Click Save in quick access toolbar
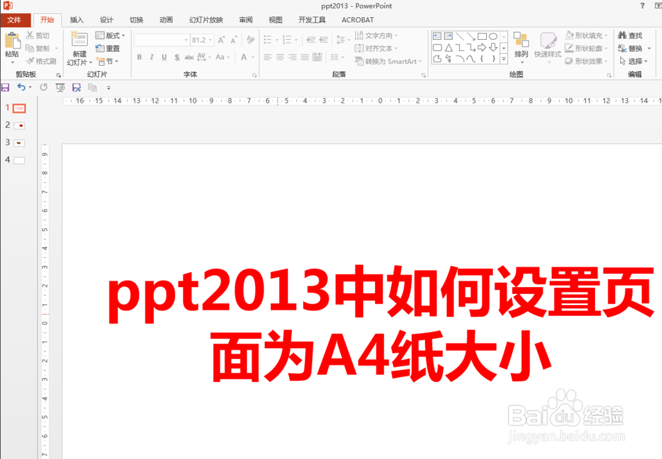The image size is (662, 459). click(5, 88)
